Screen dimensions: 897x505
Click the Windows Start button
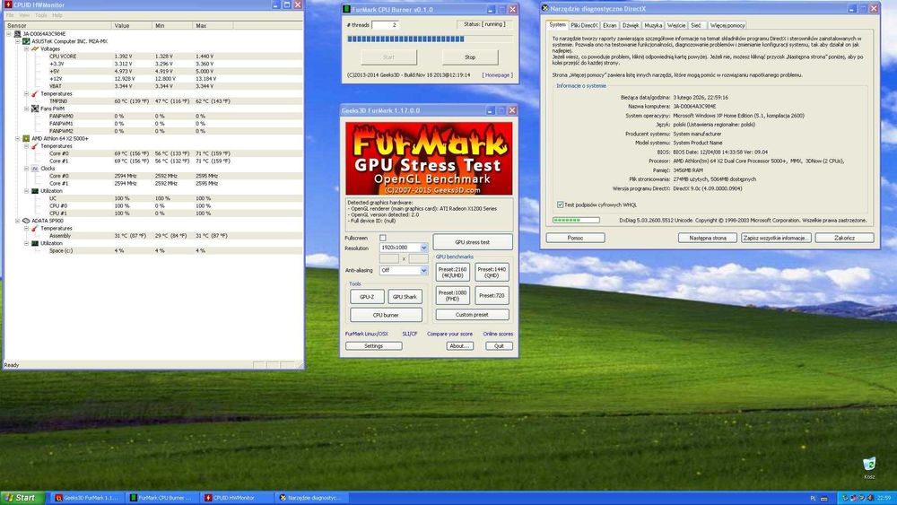(x=22, y=498)
